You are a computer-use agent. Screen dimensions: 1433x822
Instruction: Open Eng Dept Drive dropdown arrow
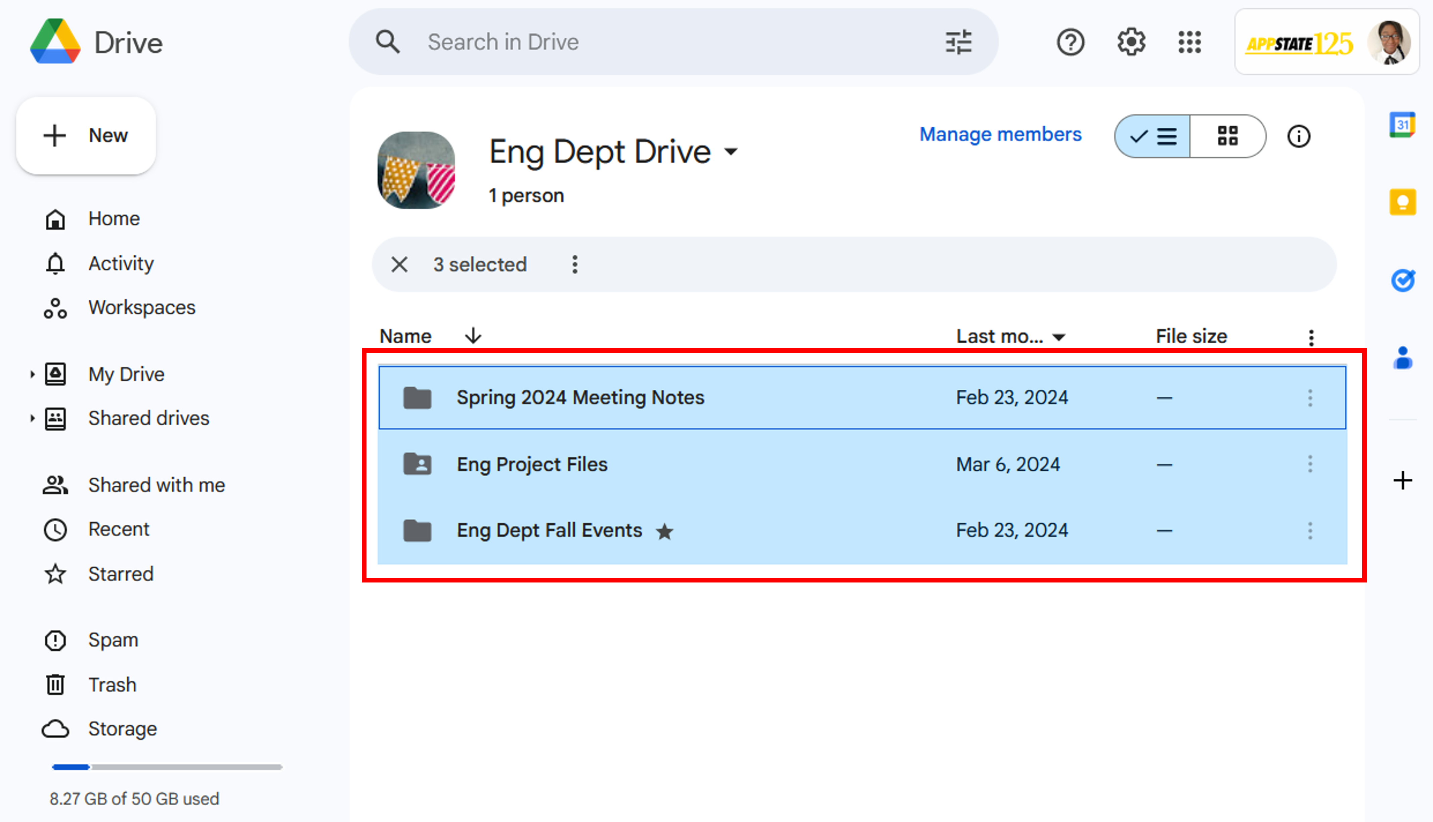click(731, 151)
